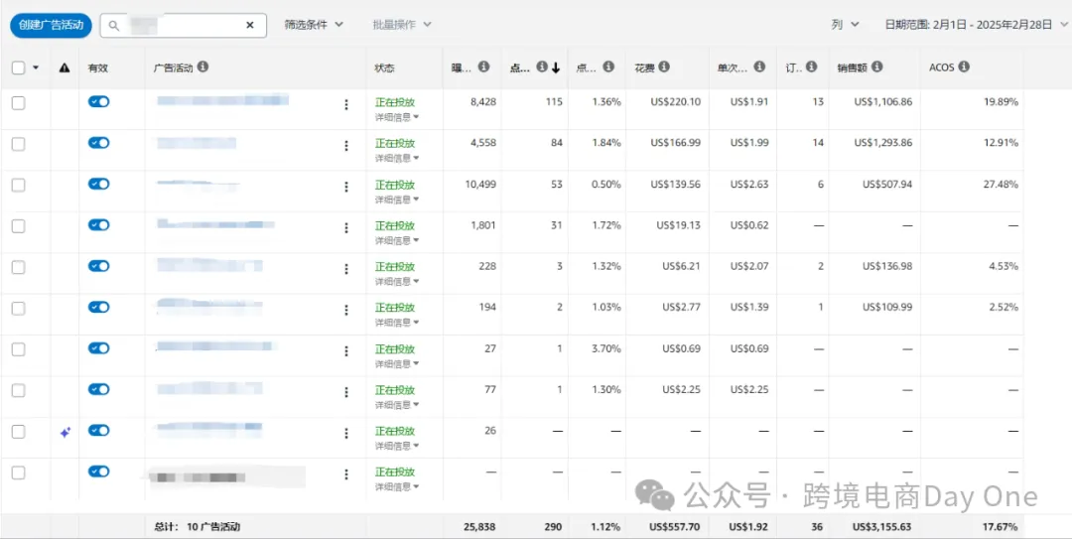The image size is (1072, 539).
Task: Select the checkbox of the US$166.99 spend row
Action: click(19, 144)
